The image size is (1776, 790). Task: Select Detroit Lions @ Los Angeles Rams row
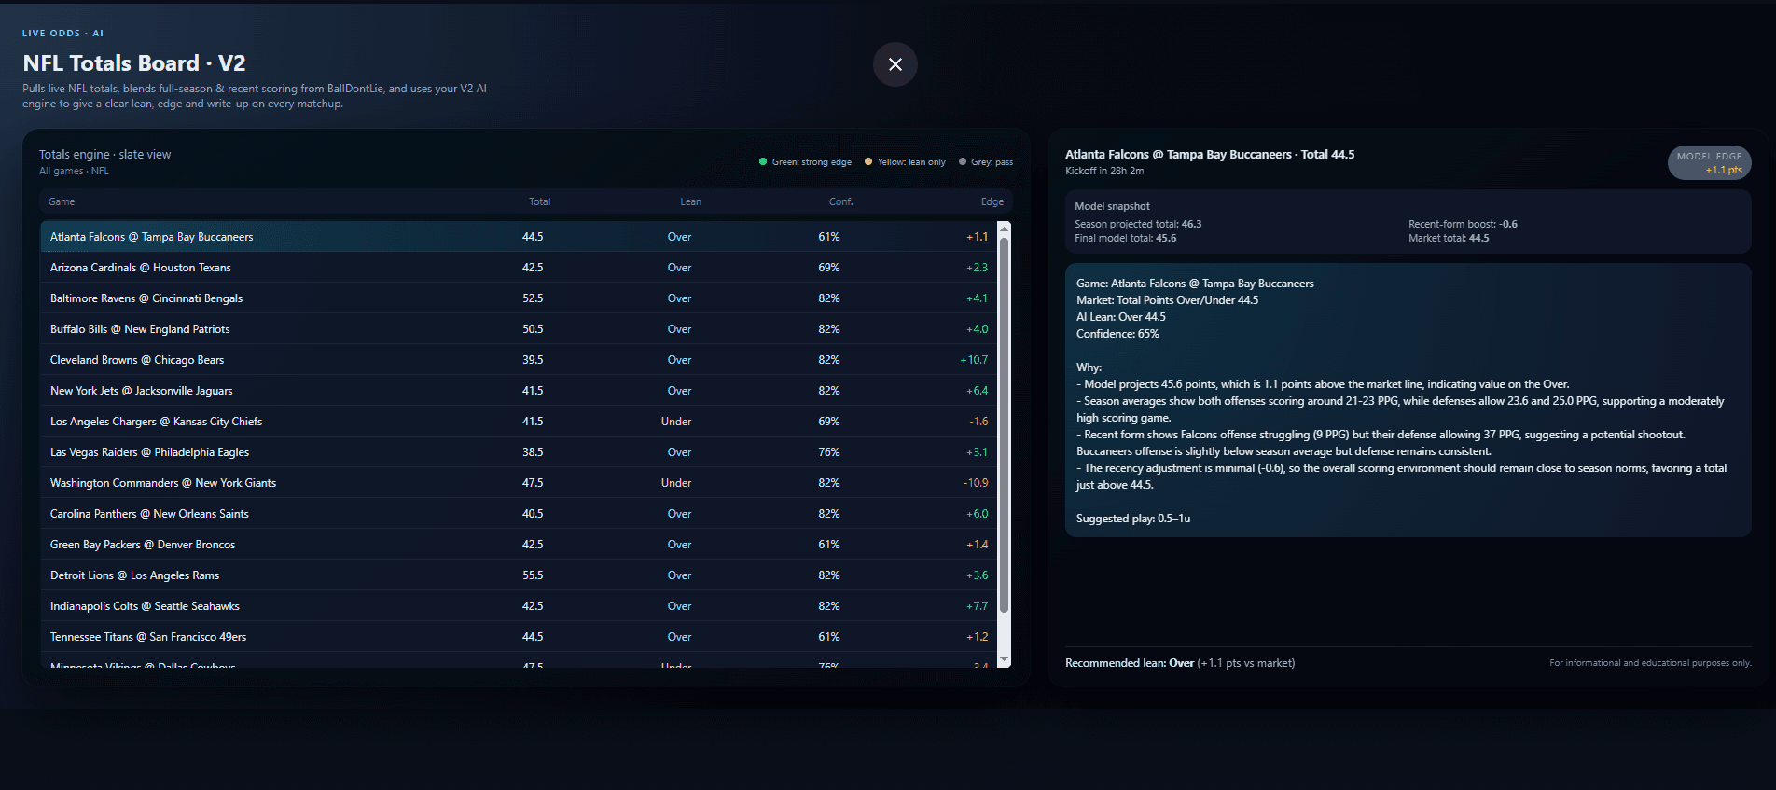coord(519,575)
